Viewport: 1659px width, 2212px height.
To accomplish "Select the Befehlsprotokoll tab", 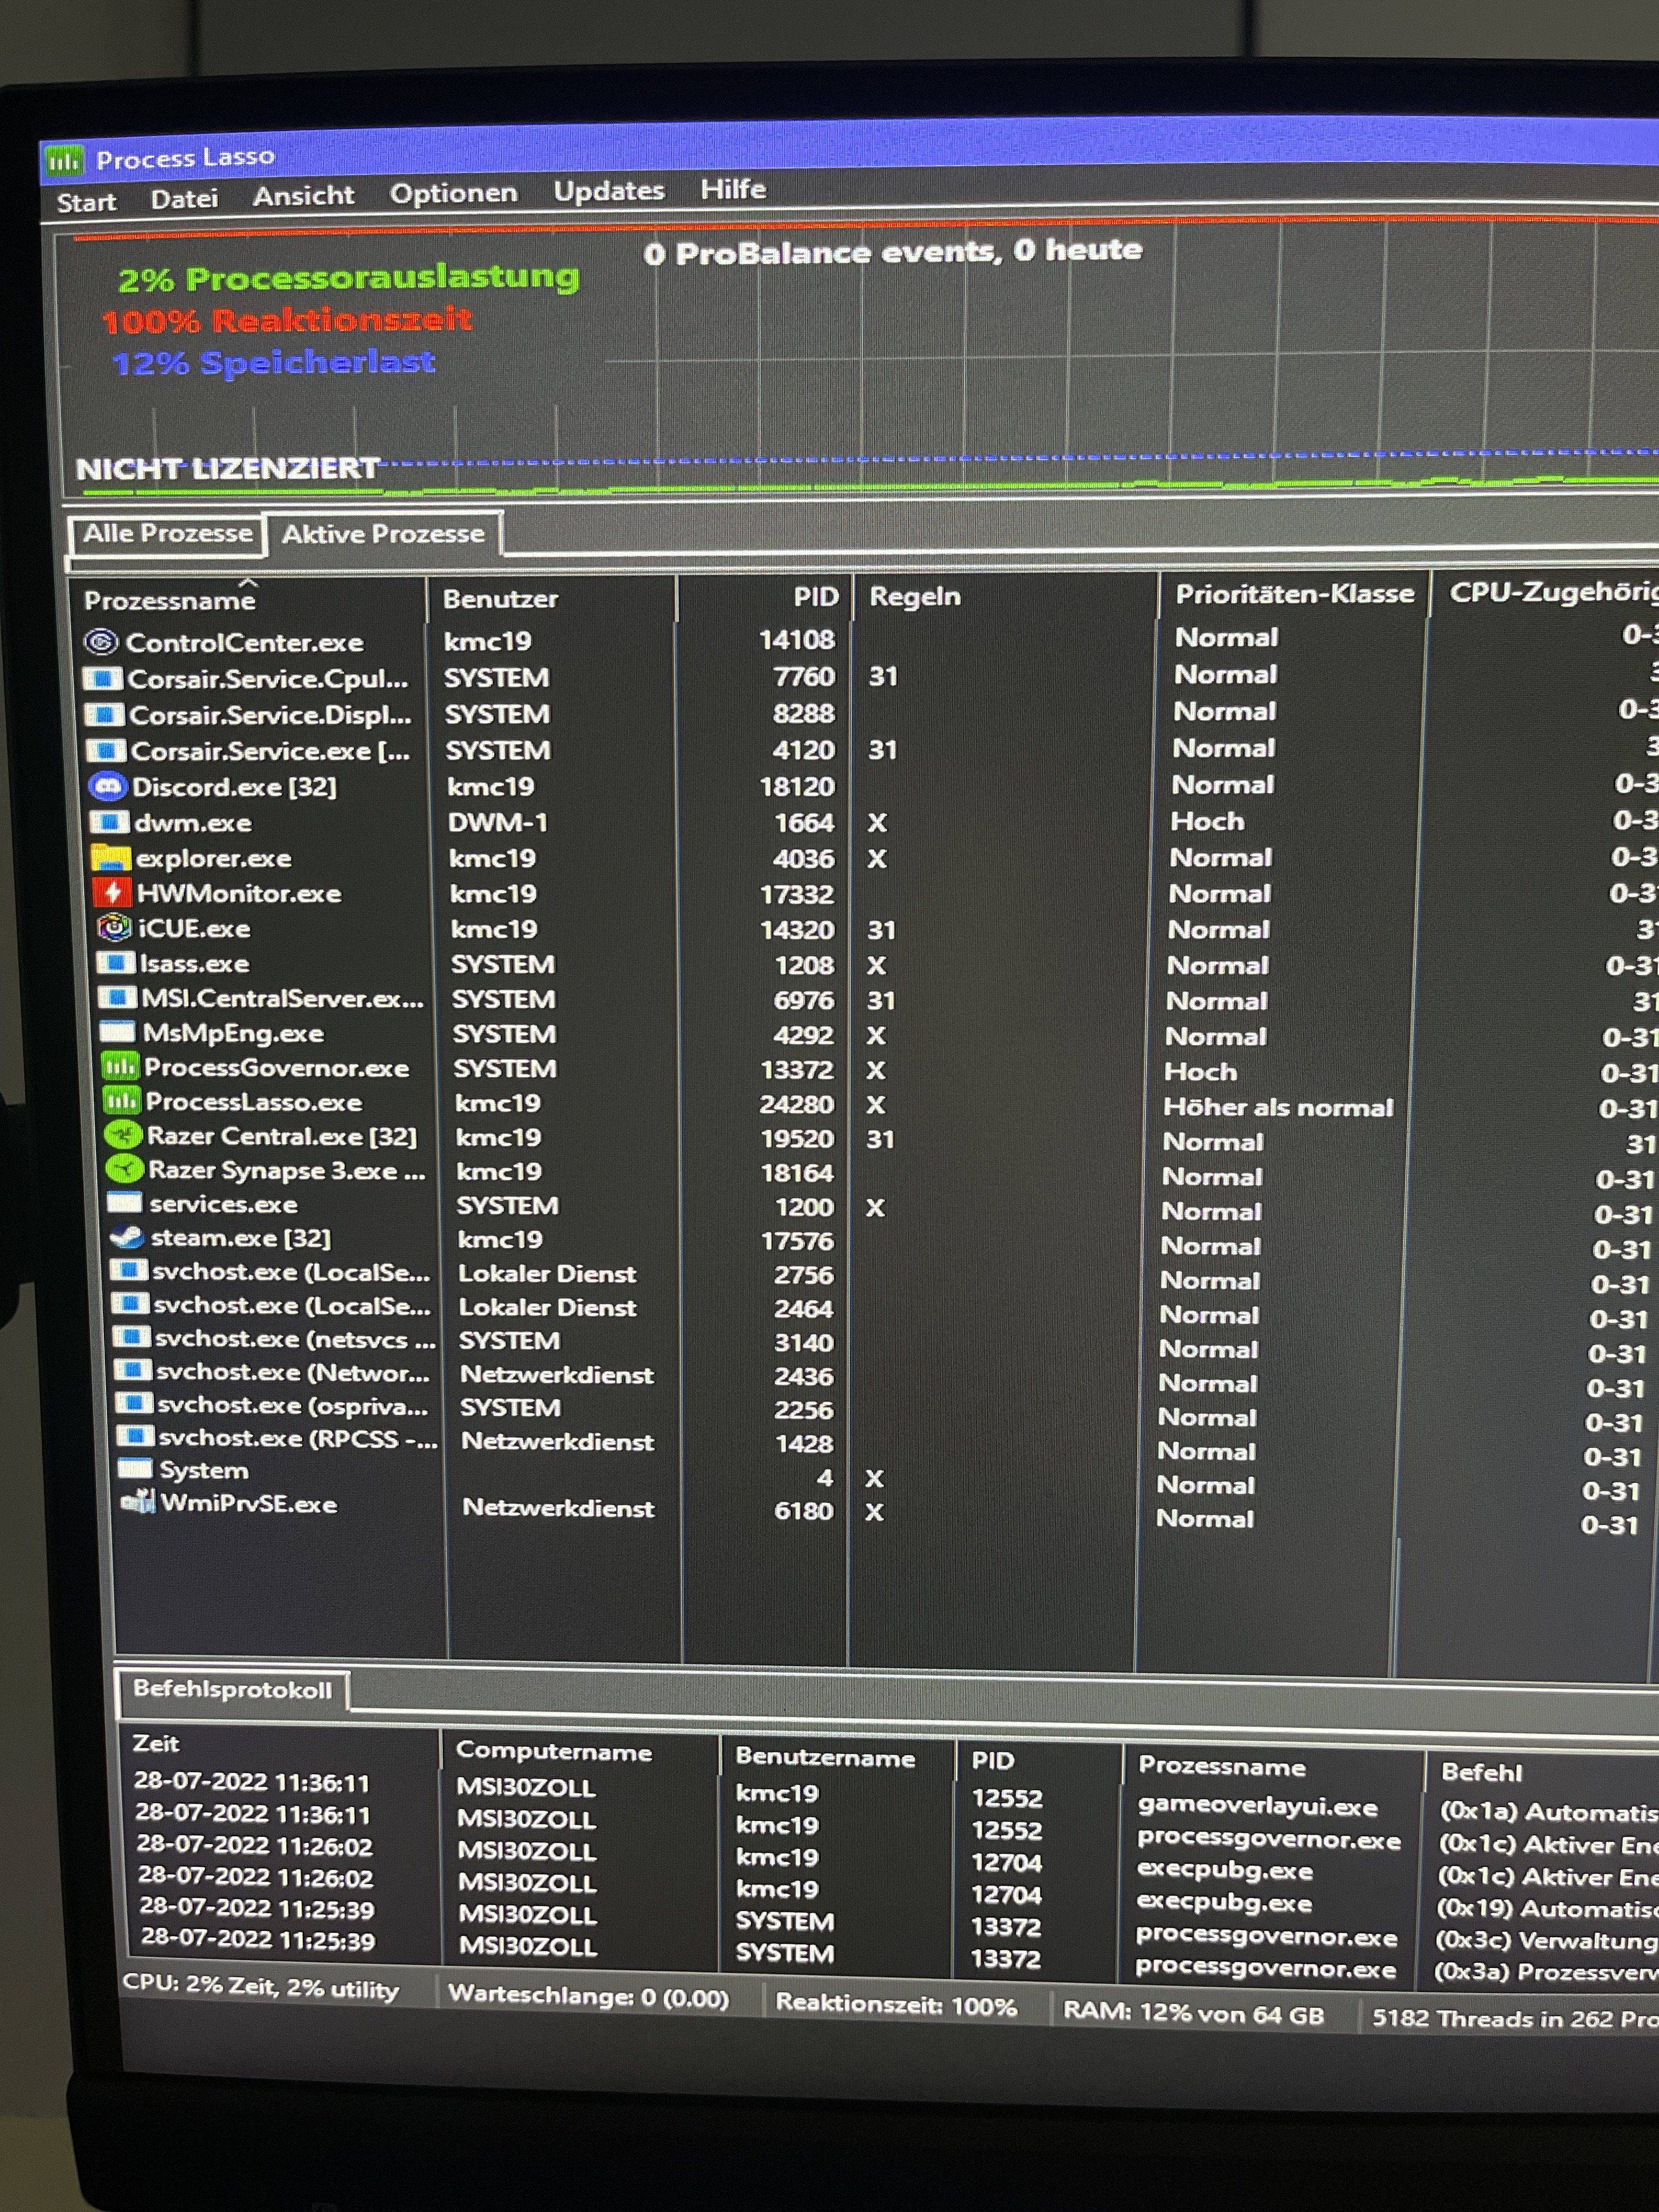I will [x=232, y=1690].
